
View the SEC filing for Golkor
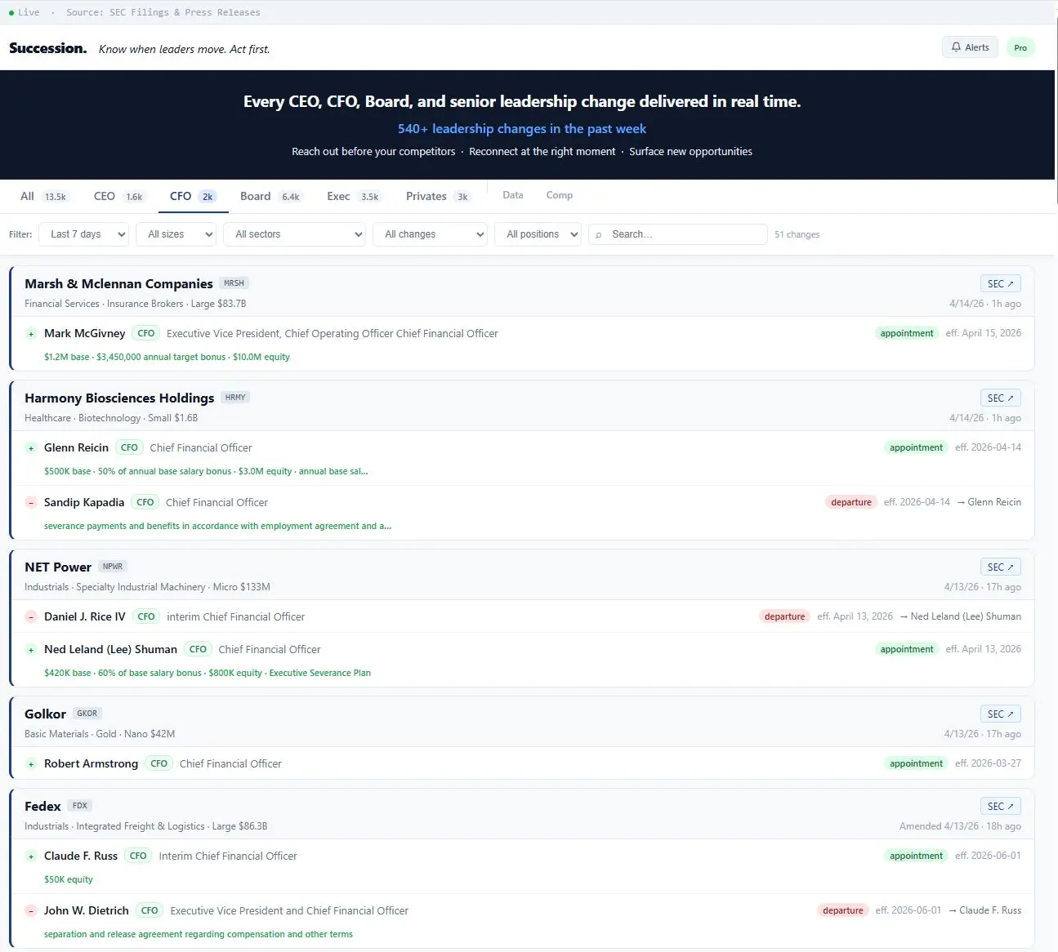click(x=1000, y=714)
